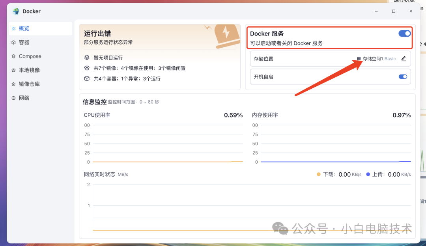Click the 部分服务运行状态异常 message
This screenshot has width=426, height=246.
click(x=108, y=42)
